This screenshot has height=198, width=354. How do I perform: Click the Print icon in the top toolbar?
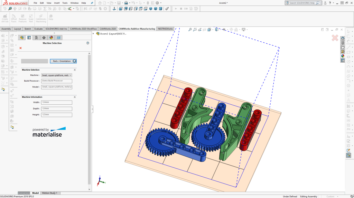[x=126, y=3]
